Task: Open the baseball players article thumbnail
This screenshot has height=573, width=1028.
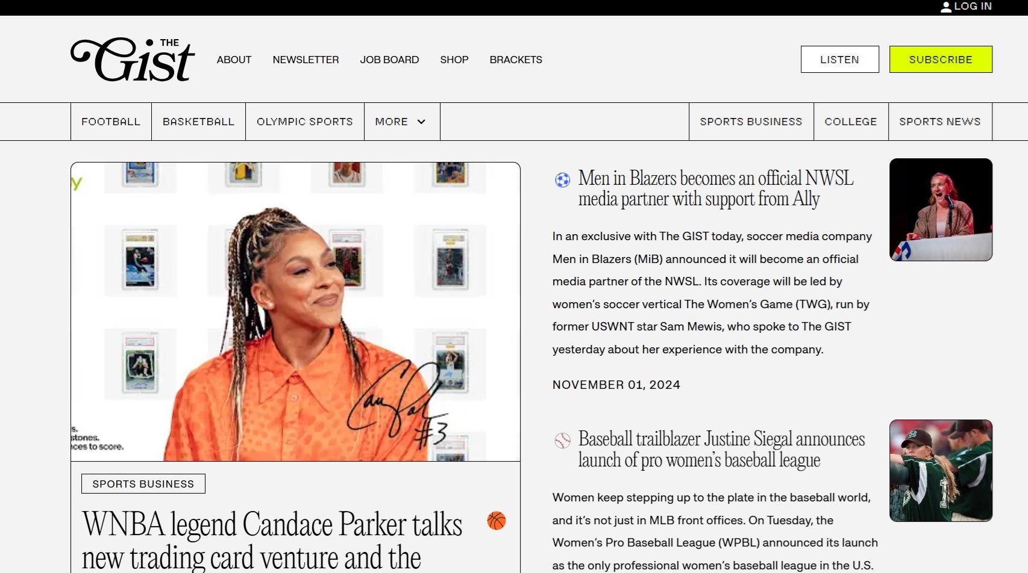Action: (941, 471)
